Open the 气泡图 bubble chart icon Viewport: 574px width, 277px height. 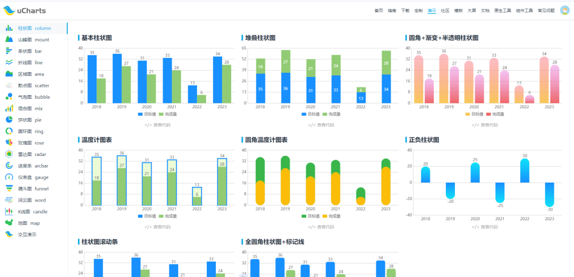coord(9,97)
